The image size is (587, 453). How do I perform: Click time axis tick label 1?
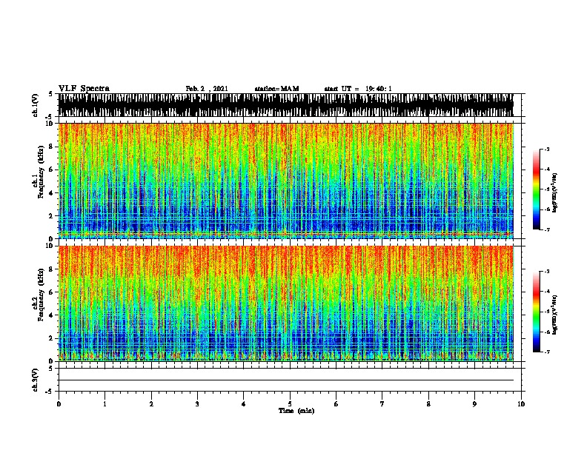click(x=105, y=404)
